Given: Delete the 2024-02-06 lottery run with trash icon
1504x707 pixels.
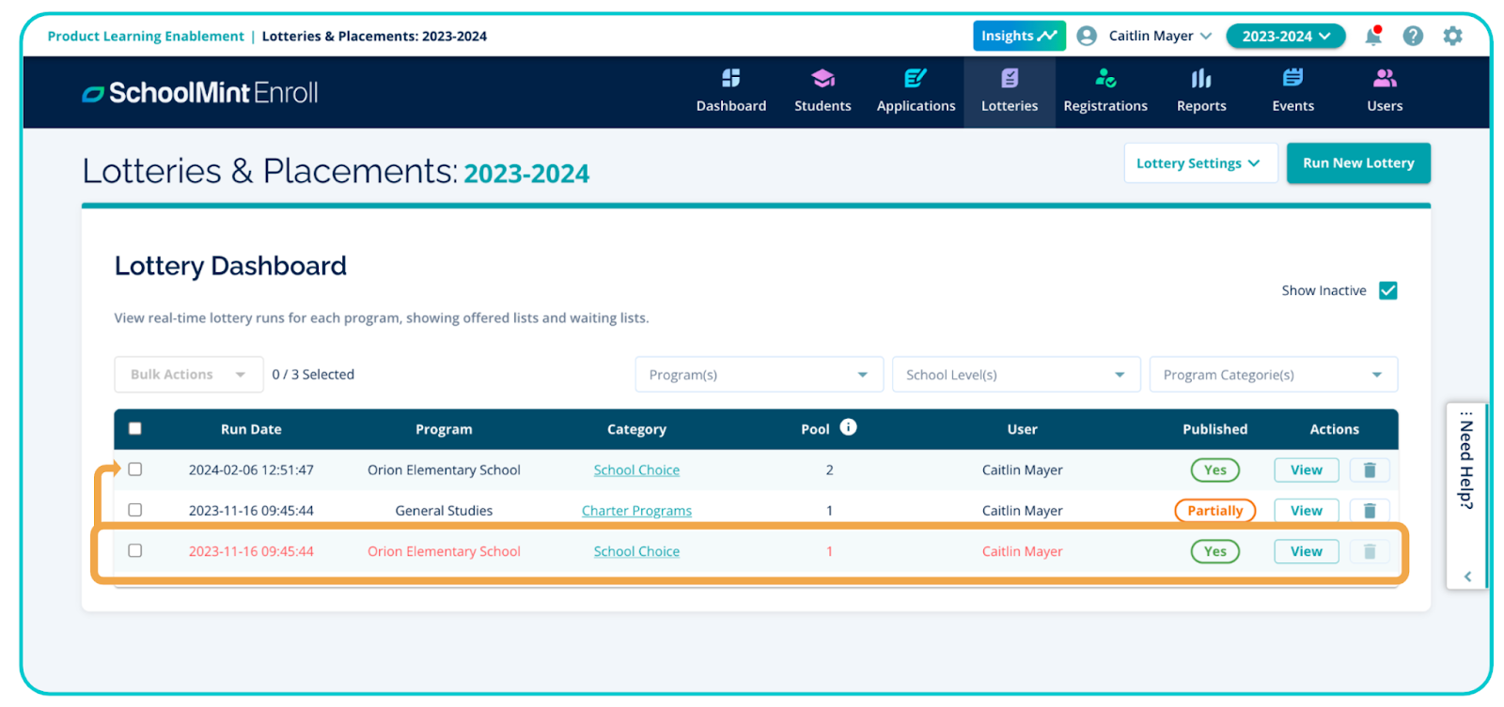Looking at the screenshot, I should [1369, 470].
